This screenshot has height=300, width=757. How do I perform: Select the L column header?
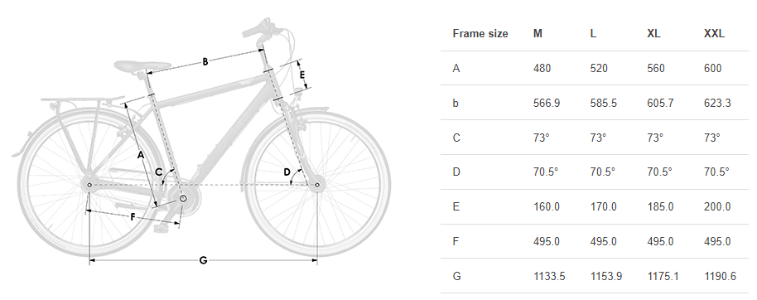pyautogui.click(x=593, y=34)
